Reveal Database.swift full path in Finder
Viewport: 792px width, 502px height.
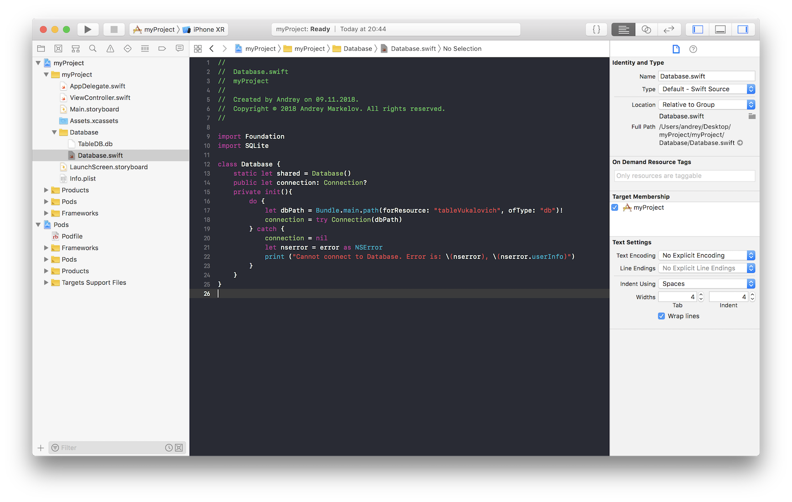pos(740,143)
